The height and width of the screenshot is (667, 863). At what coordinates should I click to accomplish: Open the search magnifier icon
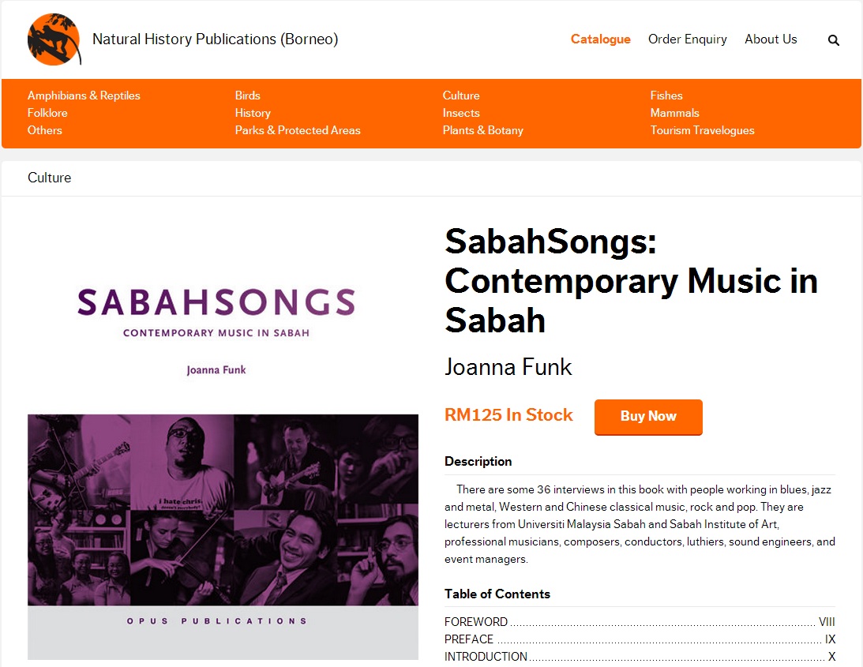(833, 40)
